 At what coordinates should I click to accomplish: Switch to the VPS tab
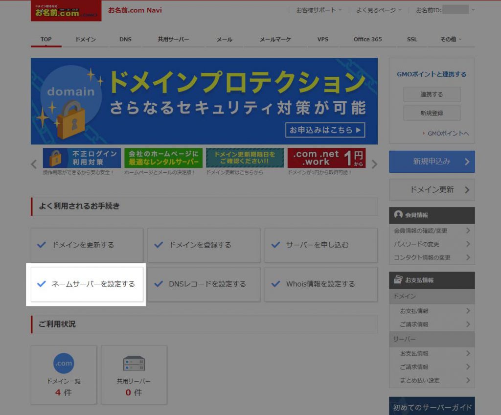click(323, 39)
